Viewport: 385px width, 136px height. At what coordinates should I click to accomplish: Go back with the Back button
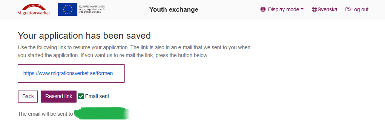click(28, 97)
